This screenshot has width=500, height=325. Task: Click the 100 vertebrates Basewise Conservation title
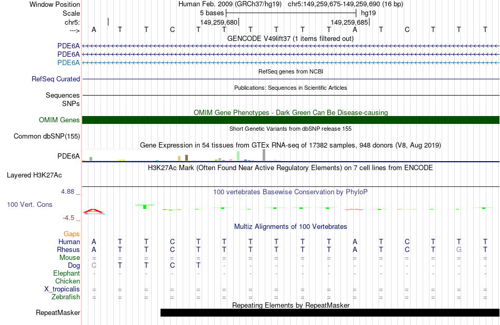coord(290,192)
